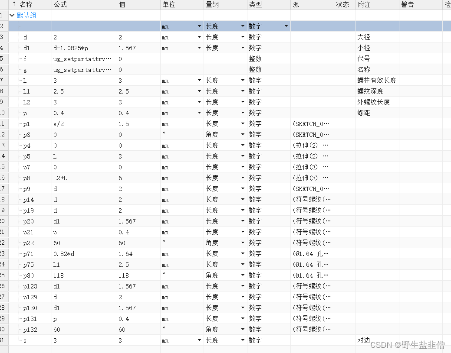Click the source '(拉伸(3)' for p8
This screenshot has height=353, width=451.
coord(305,178)
